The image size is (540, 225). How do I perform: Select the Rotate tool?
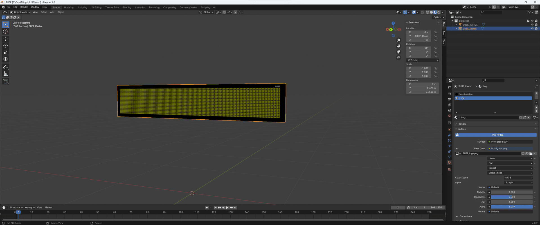[5, 45]
